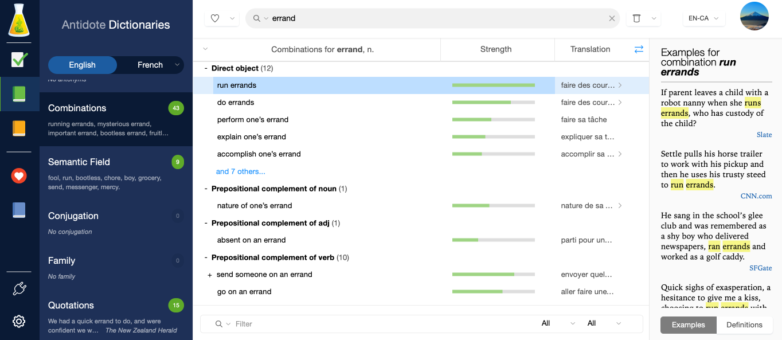Select the Examples tab
The width and height of the screenshot is (782, 340).
pyautogui.click(x=688, y=325)
